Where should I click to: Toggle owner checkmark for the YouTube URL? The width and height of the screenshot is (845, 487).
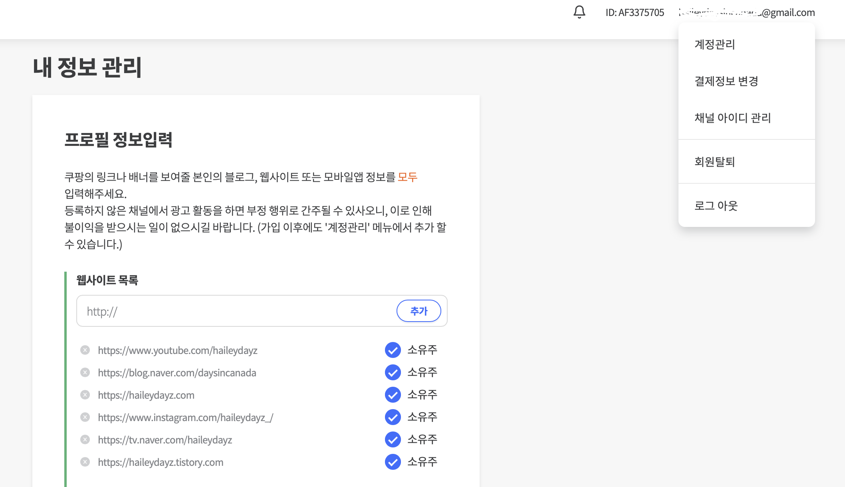393,350
